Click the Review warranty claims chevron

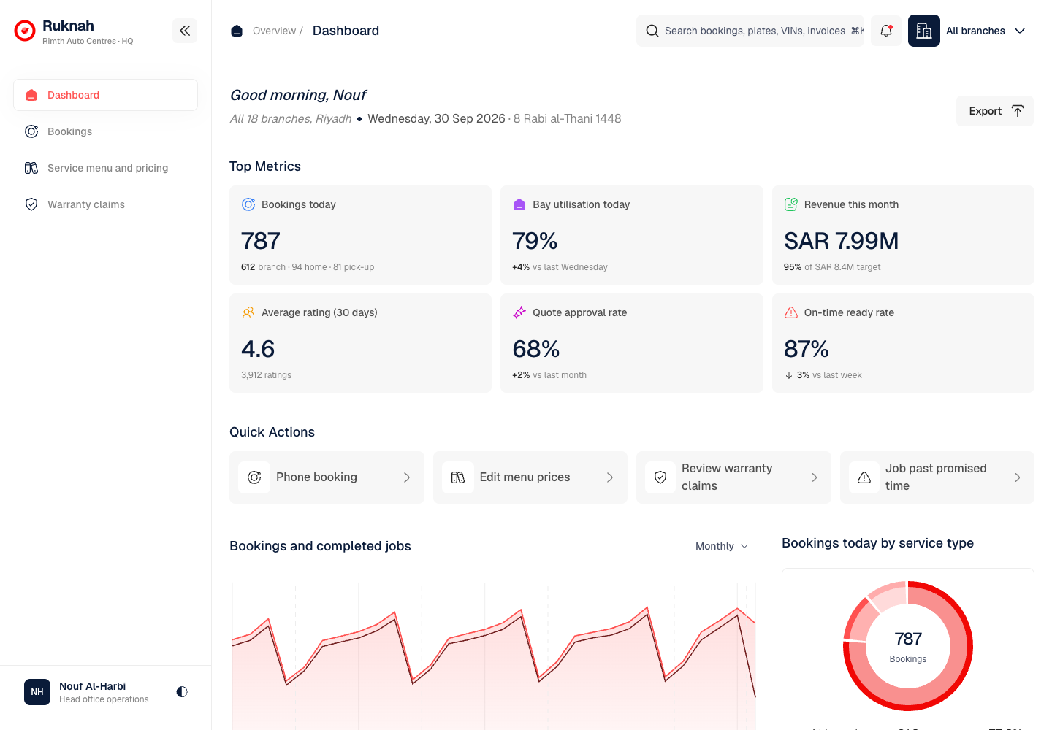tap(814, 477)
